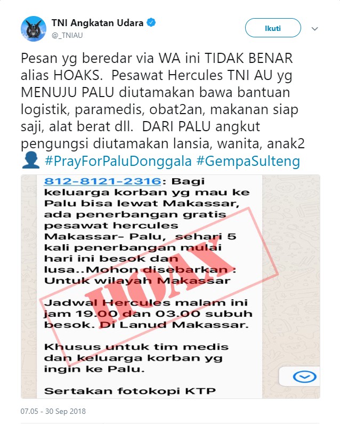The width and height of the screenshot is (340, 424).
Task: Click phone number 812-8121-2316 in image
Action: coord(102,181)
